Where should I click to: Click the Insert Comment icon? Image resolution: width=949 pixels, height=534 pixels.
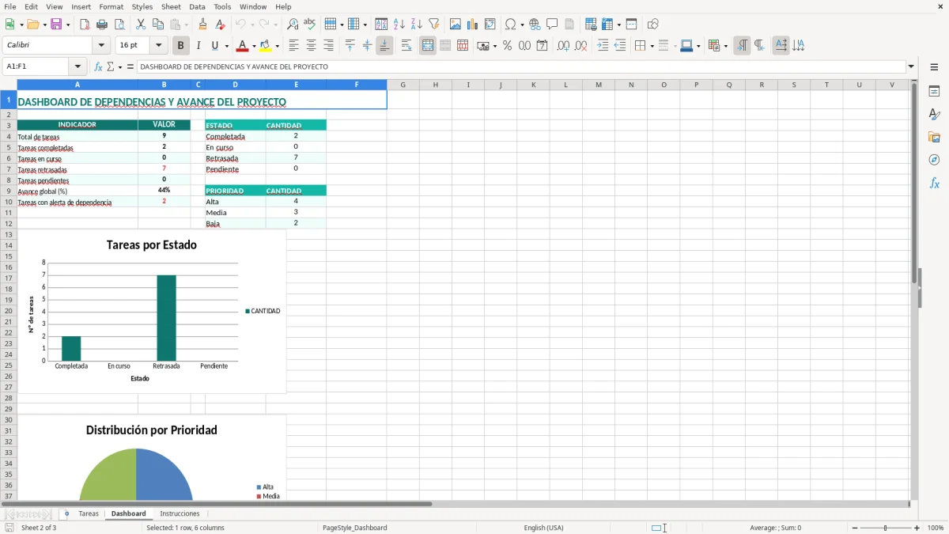[553, 25]
